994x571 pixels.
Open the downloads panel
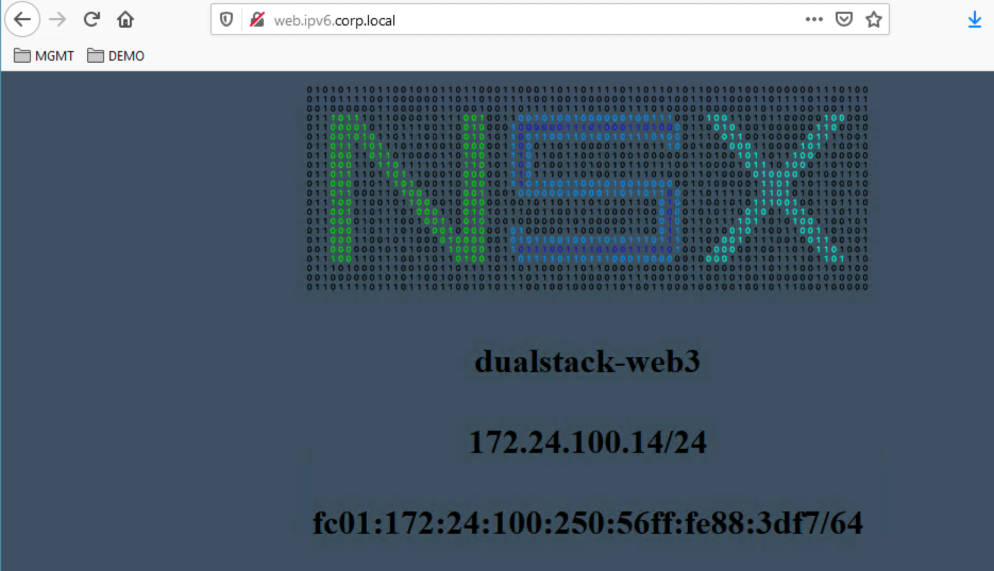(974, 20)
